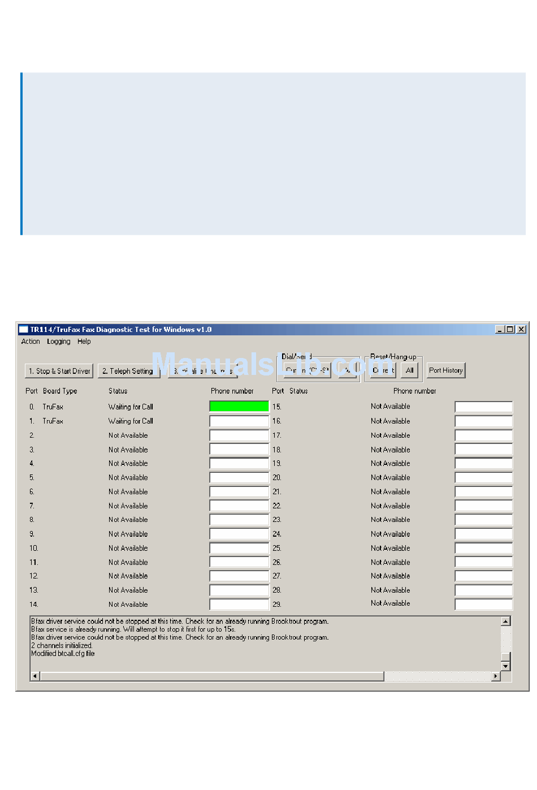Click 'TruFax' board type for port 0
The image size is (537, 790).
coord(53,407)
